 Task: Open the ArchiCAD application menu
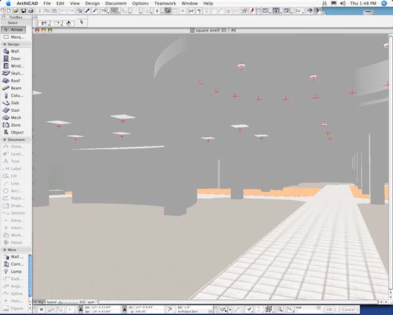point(27,3)
